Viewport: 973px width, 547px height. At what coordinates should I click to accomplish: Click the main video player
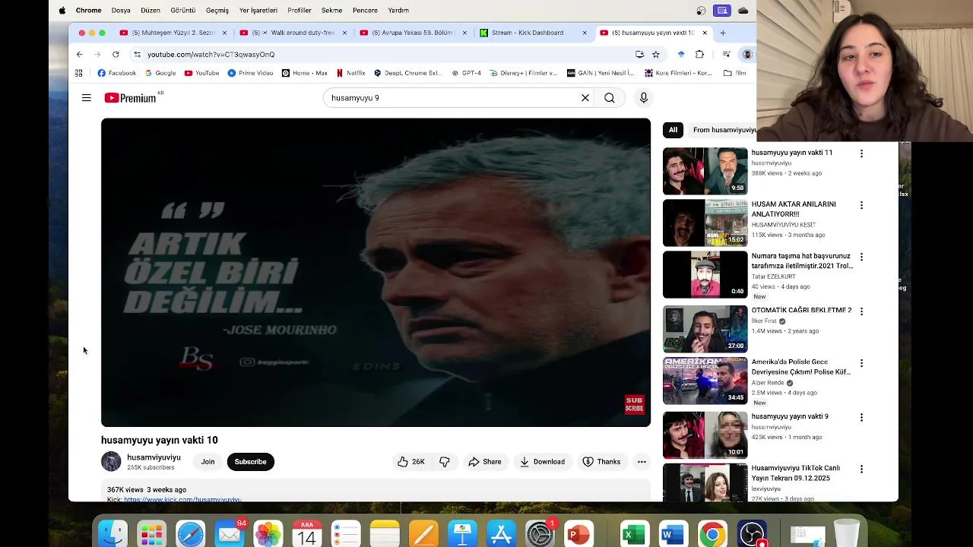pos(376,272)
